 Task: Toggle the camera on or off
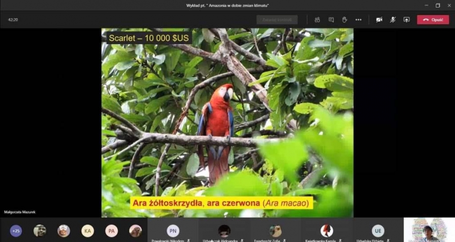pyautogui.click(x=379, y=20)
